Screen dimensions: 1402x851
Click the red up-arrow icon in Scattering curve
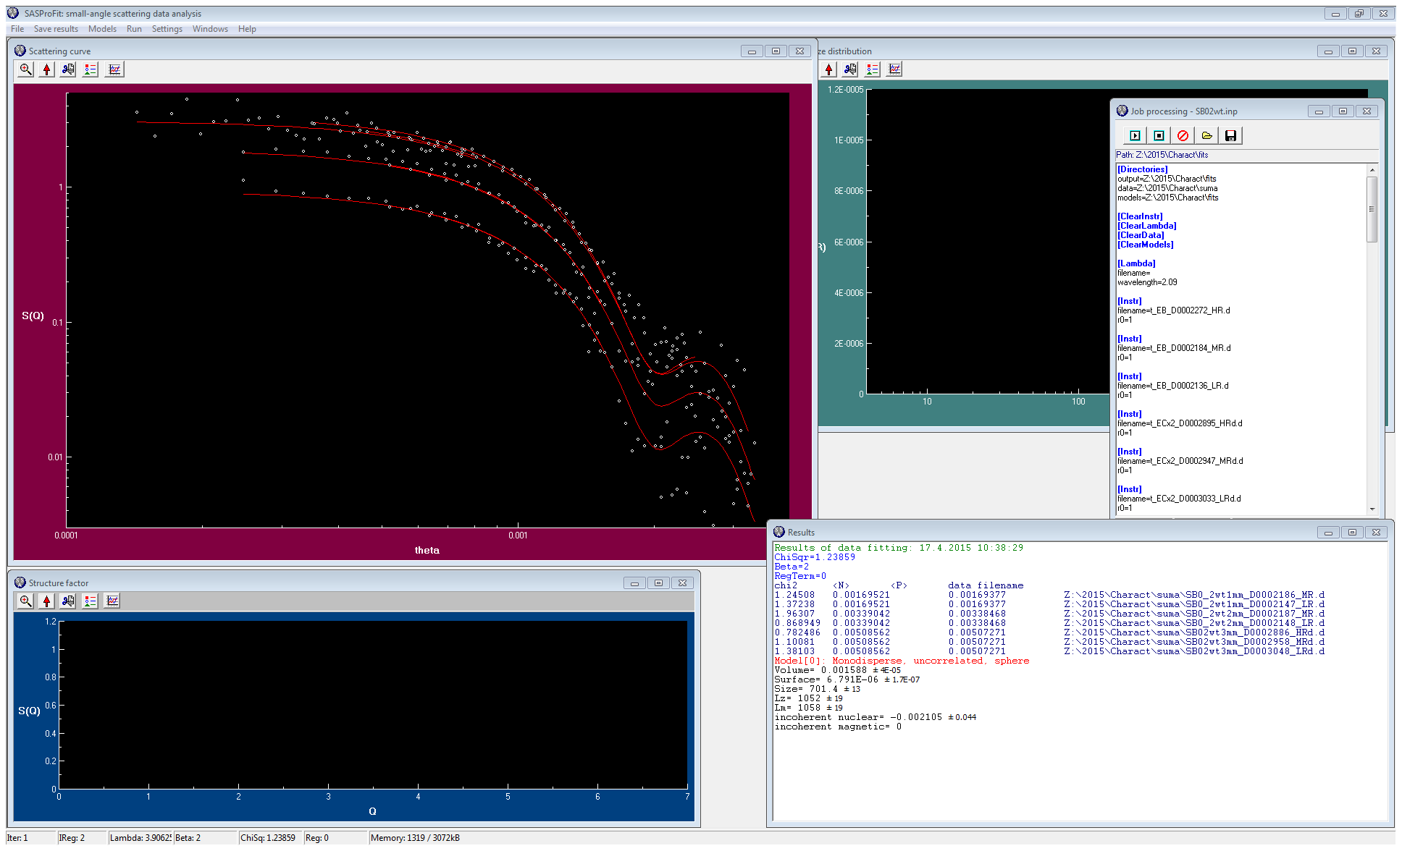coord(47,69)
